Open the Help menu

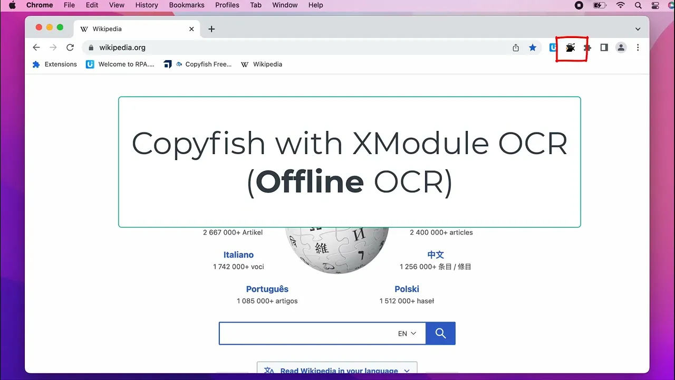315,5
